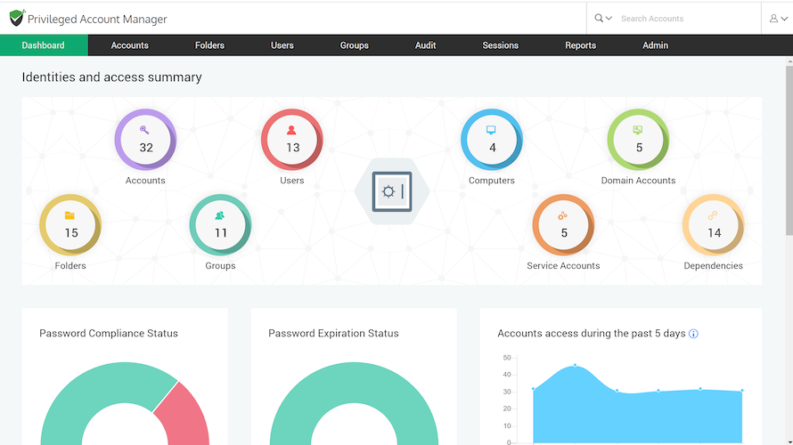Switch to the Groups tab
The height and width of the screenshot is (445, 793).
pyautogui.click(x=354, y=45)
